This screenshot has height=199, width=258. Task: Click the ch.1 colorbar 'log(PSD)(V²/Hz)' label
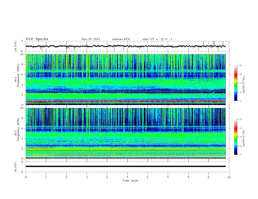[244, 85]
